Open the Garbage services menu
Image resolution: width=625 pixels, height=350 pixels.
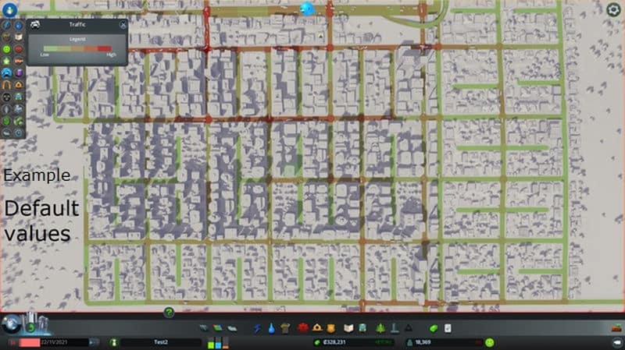pos(285,328)
